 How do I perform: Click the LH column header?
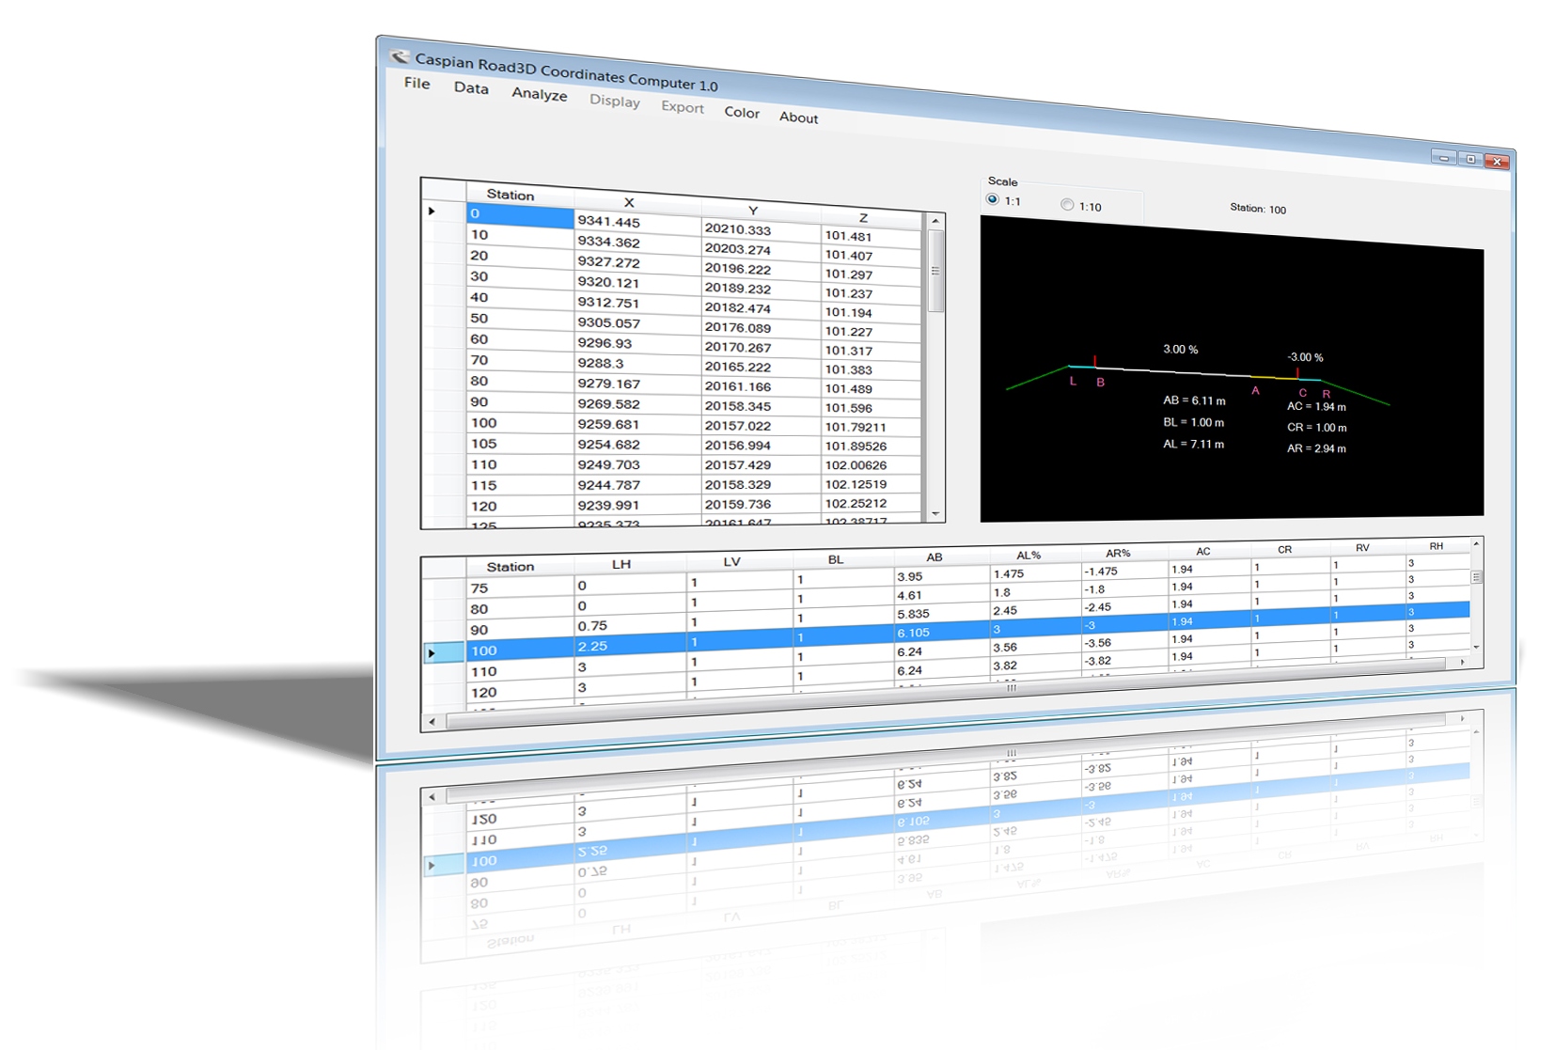(x=621, y=564)
